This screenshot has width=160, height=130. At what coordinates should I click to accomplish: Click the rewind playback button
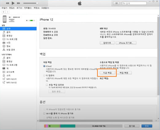[7, 3]
